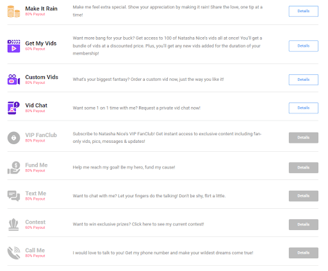Click the Fund Me hand-coin icon
This screenshot has height=271, width=328.
tap(13, 168)
